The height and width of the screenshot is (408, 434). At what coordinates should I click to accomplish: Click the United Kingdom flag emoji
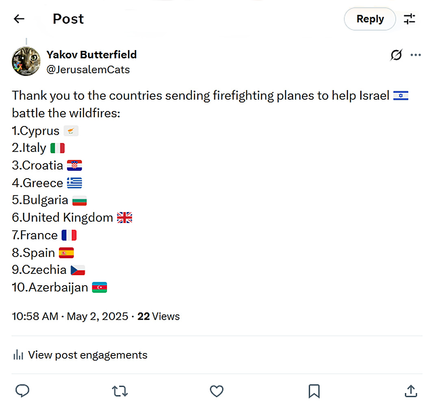125,218
